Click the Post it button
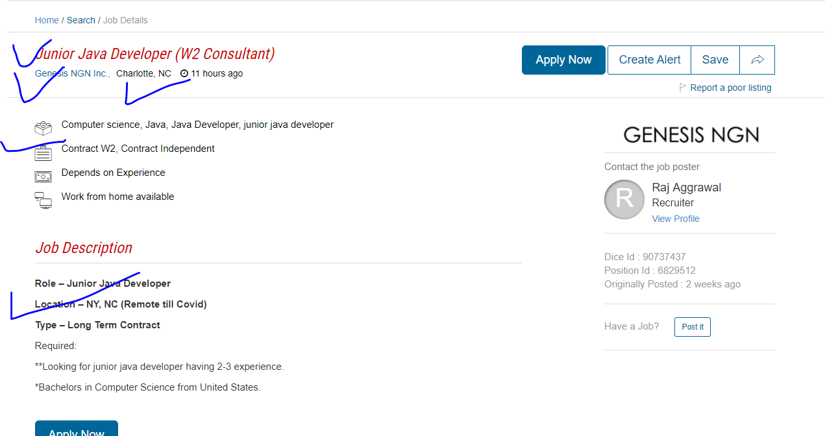This screenshot has height=436, width=825. [693, 327]
